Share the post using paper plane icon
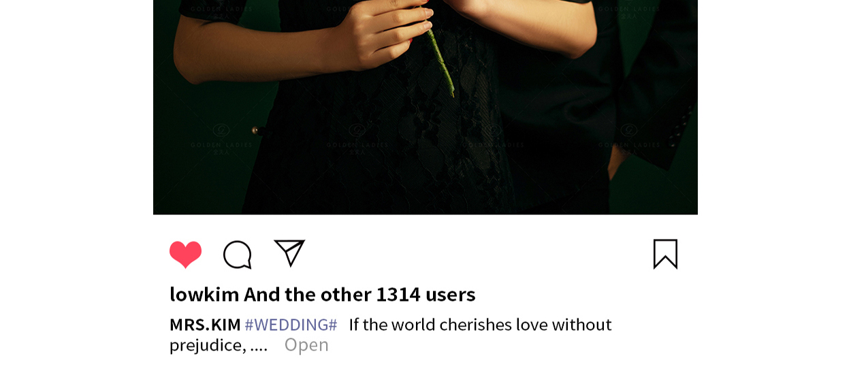Viewport: 851px width, 375px height. (289, 253)
